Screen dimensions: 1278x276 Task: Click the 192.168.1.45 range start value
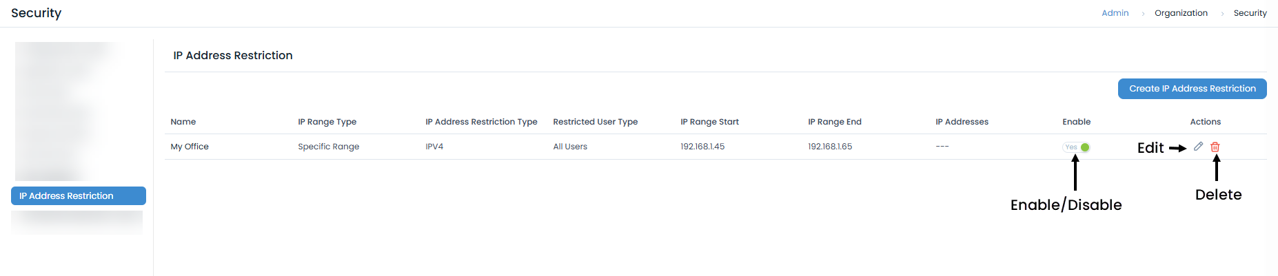(x=702, y=147)
